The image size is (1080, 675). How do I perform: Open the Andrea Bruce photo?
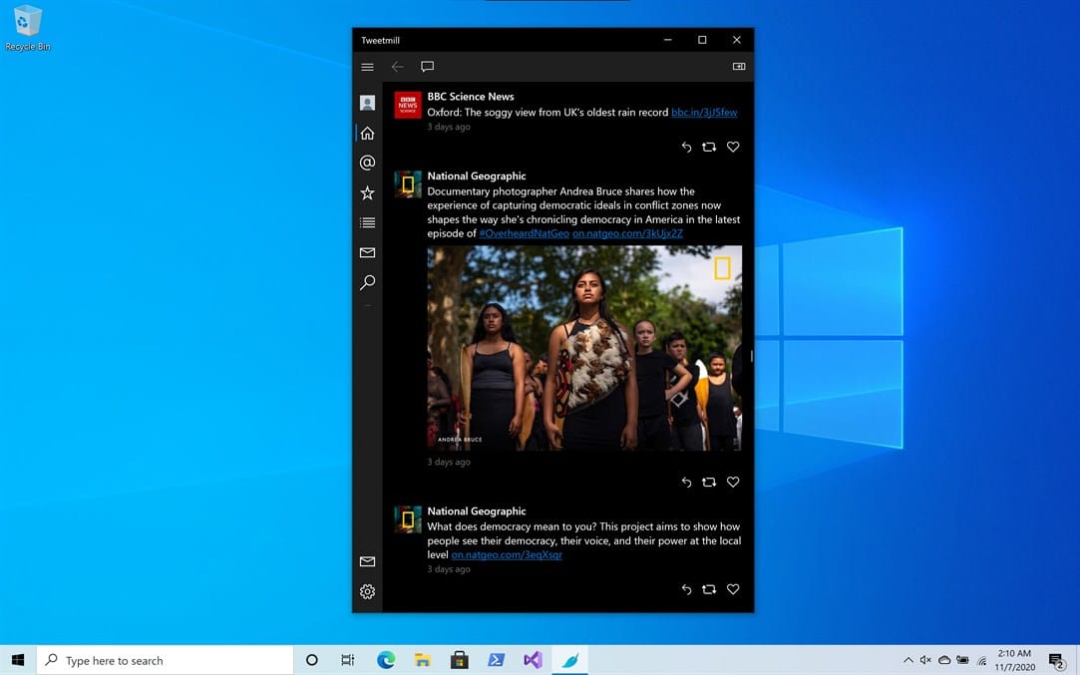click(584, 348)
